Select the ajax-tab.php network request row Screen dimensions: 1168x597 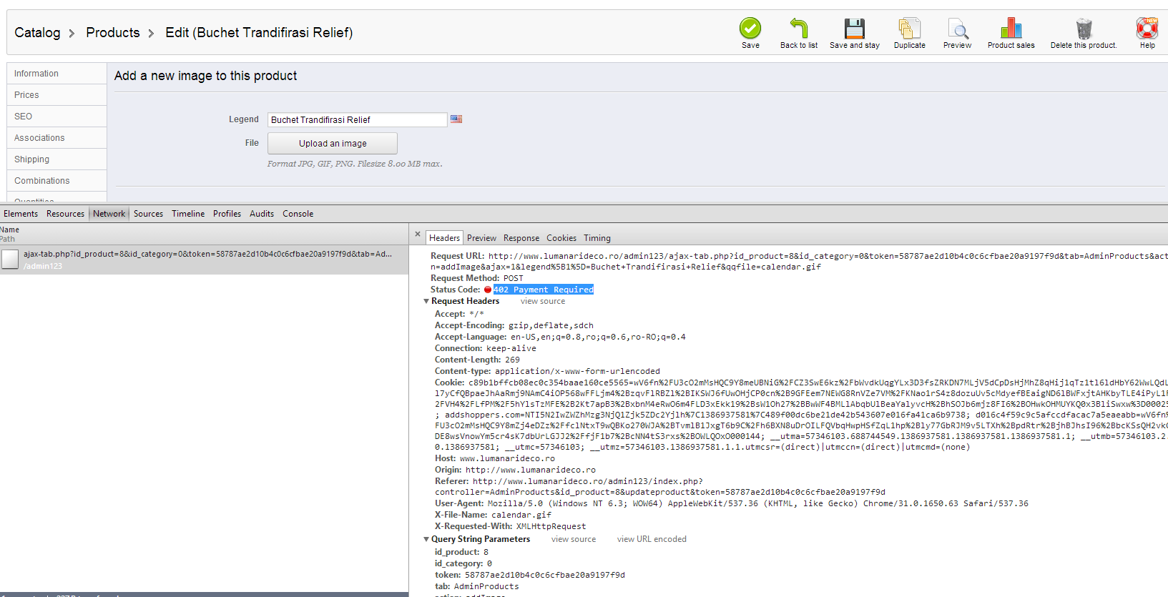204,260
